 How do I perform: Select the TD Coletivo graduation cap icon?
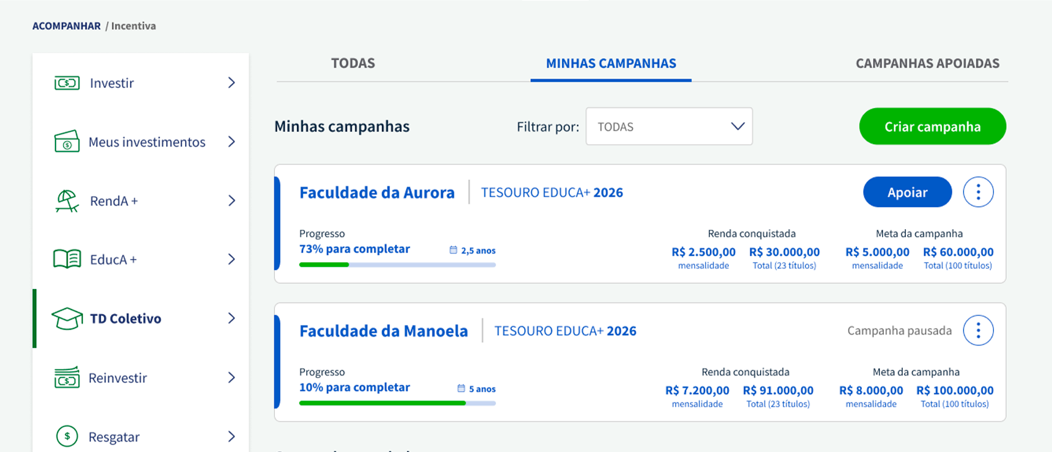(x=67, y=318)
